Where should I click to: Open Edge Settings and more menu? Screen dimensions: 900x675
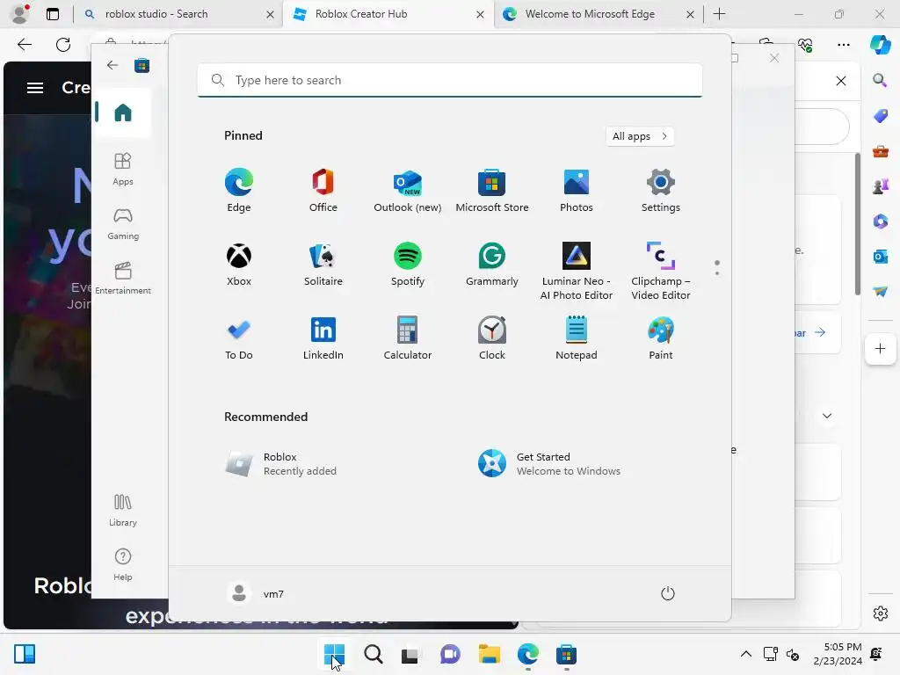point(843,44)
